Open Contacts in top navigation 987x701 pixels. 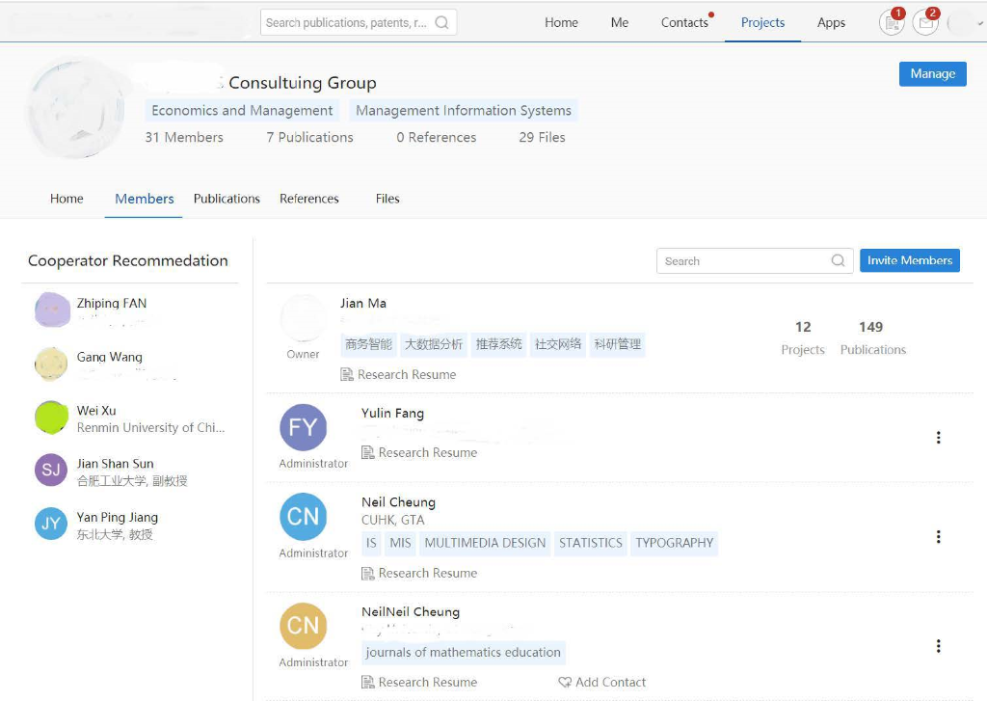click(x=684, y=23)
